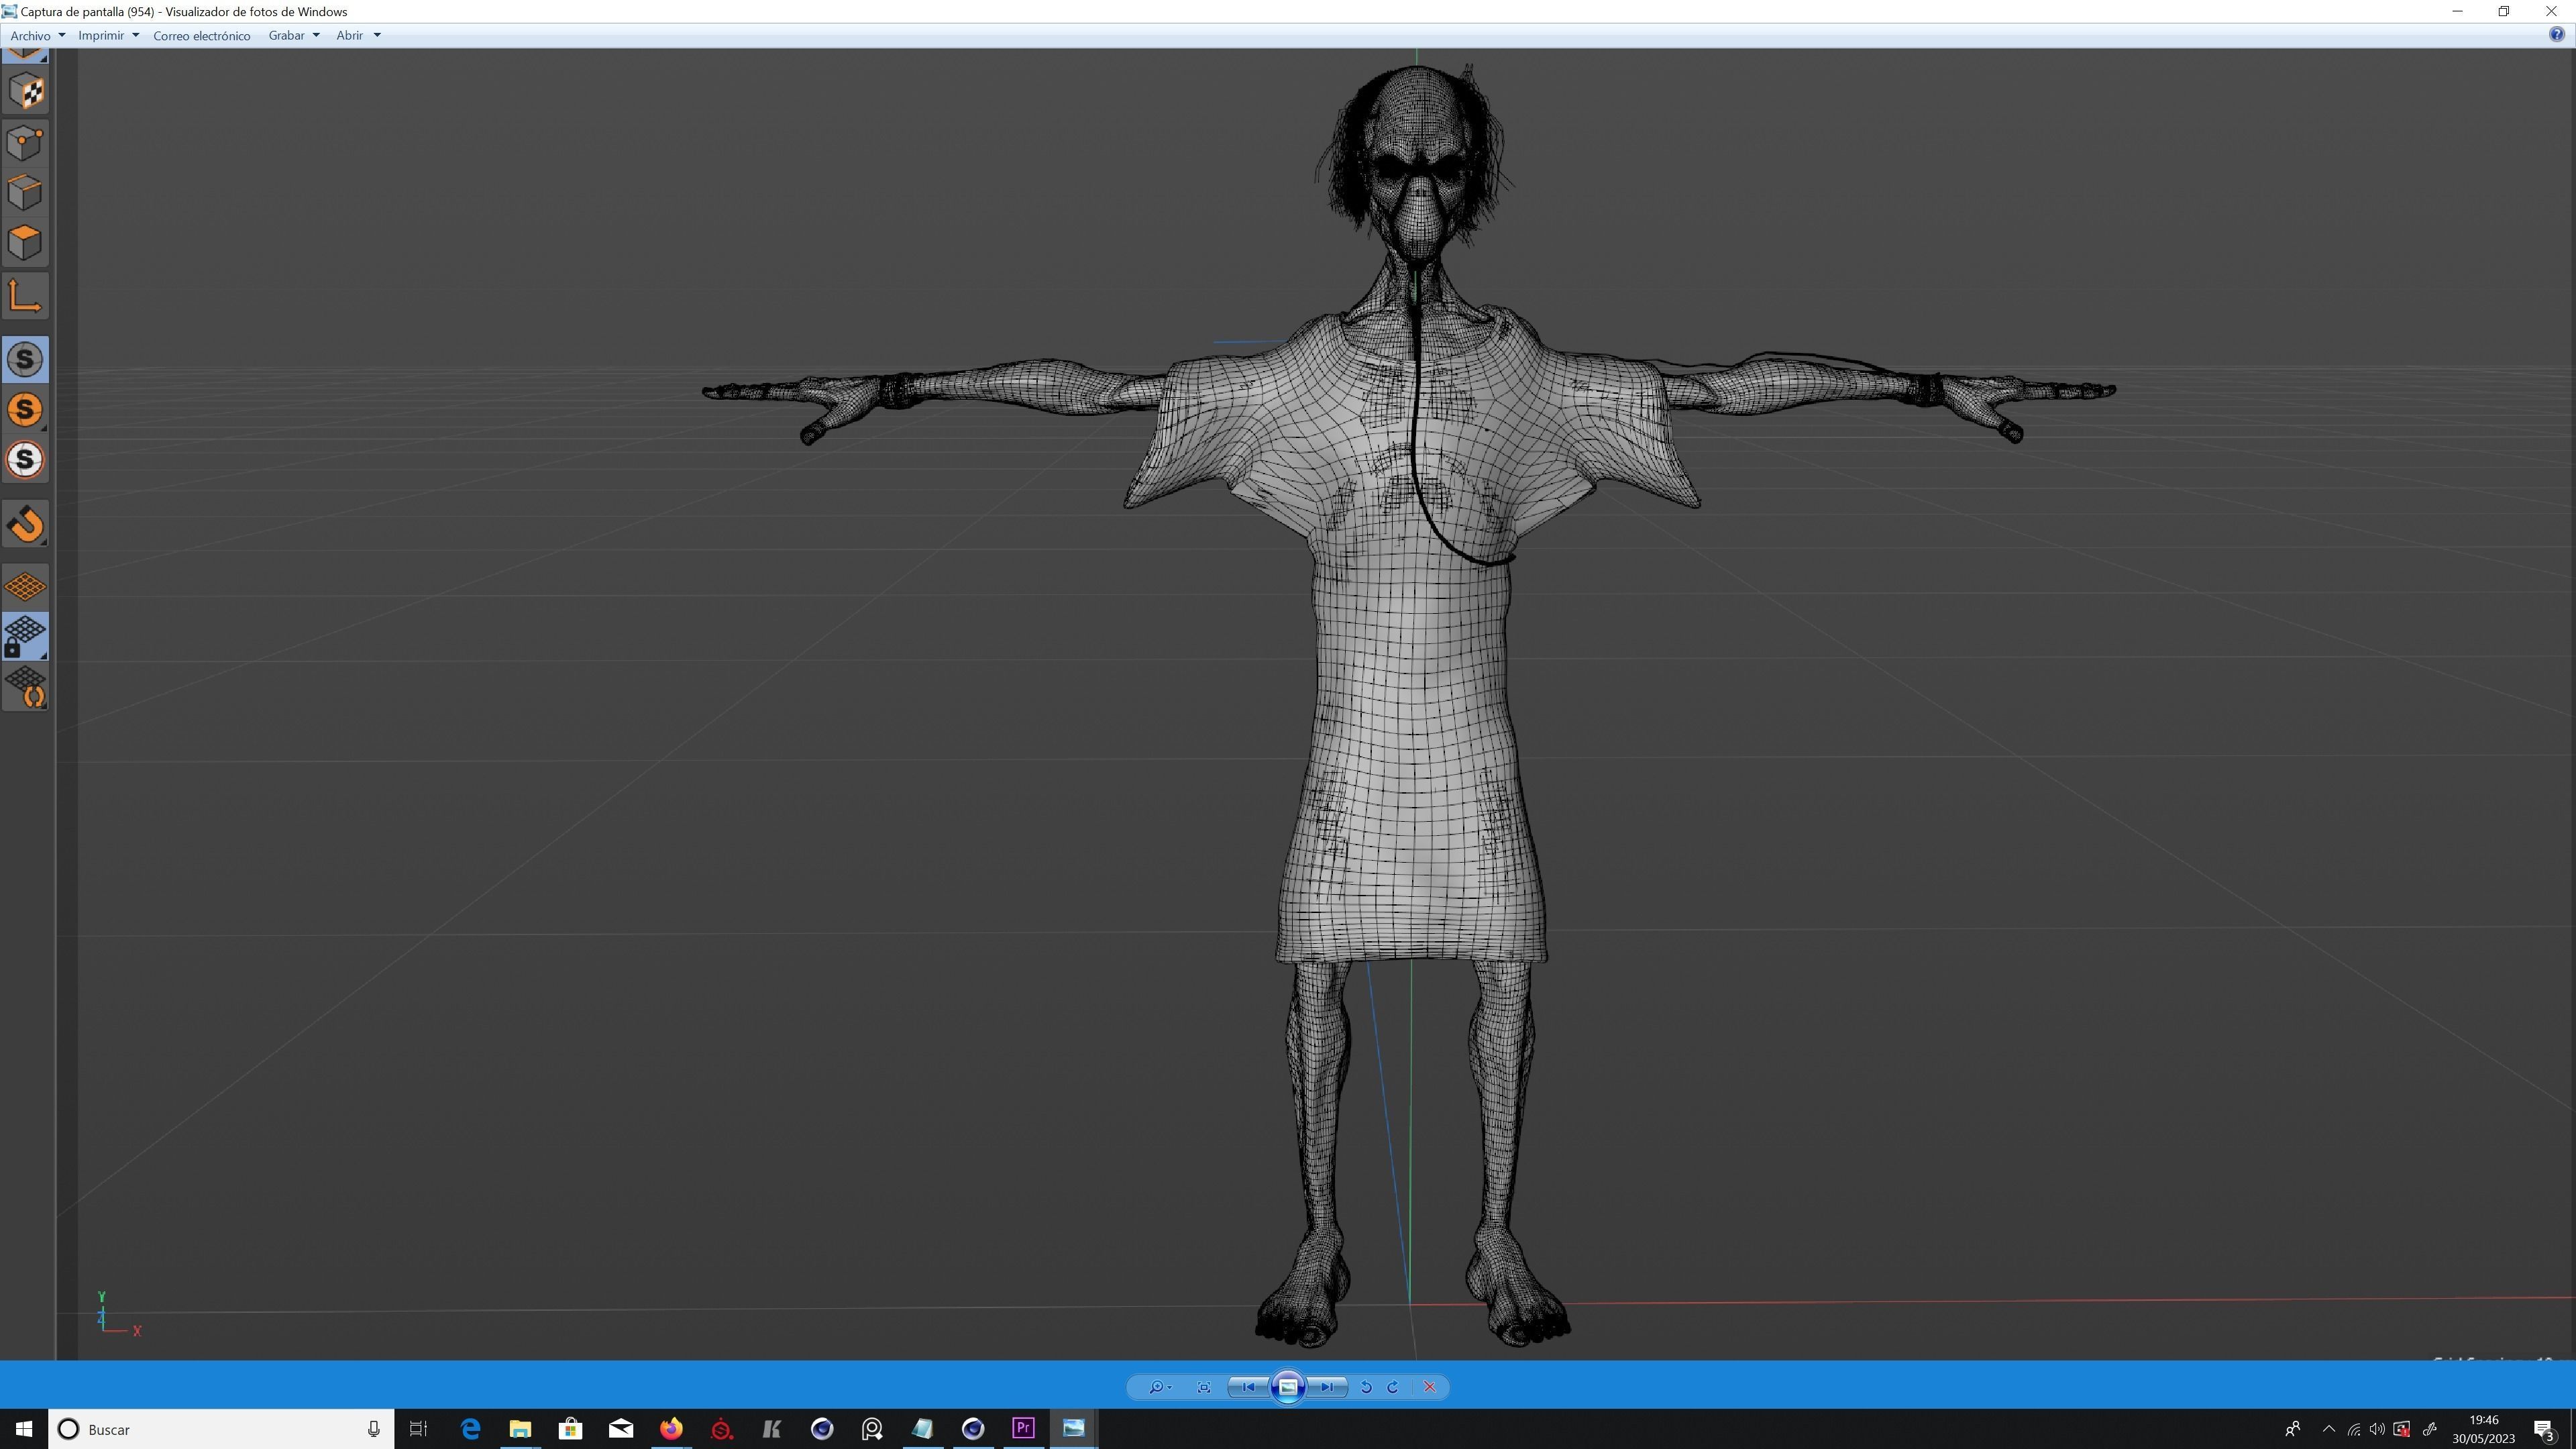Image resolution: width=2576 pixels, height=1449 pixels.
Task: Open Adobe Premiere Pro from the taskbar
Action: coord(1023,1429)
